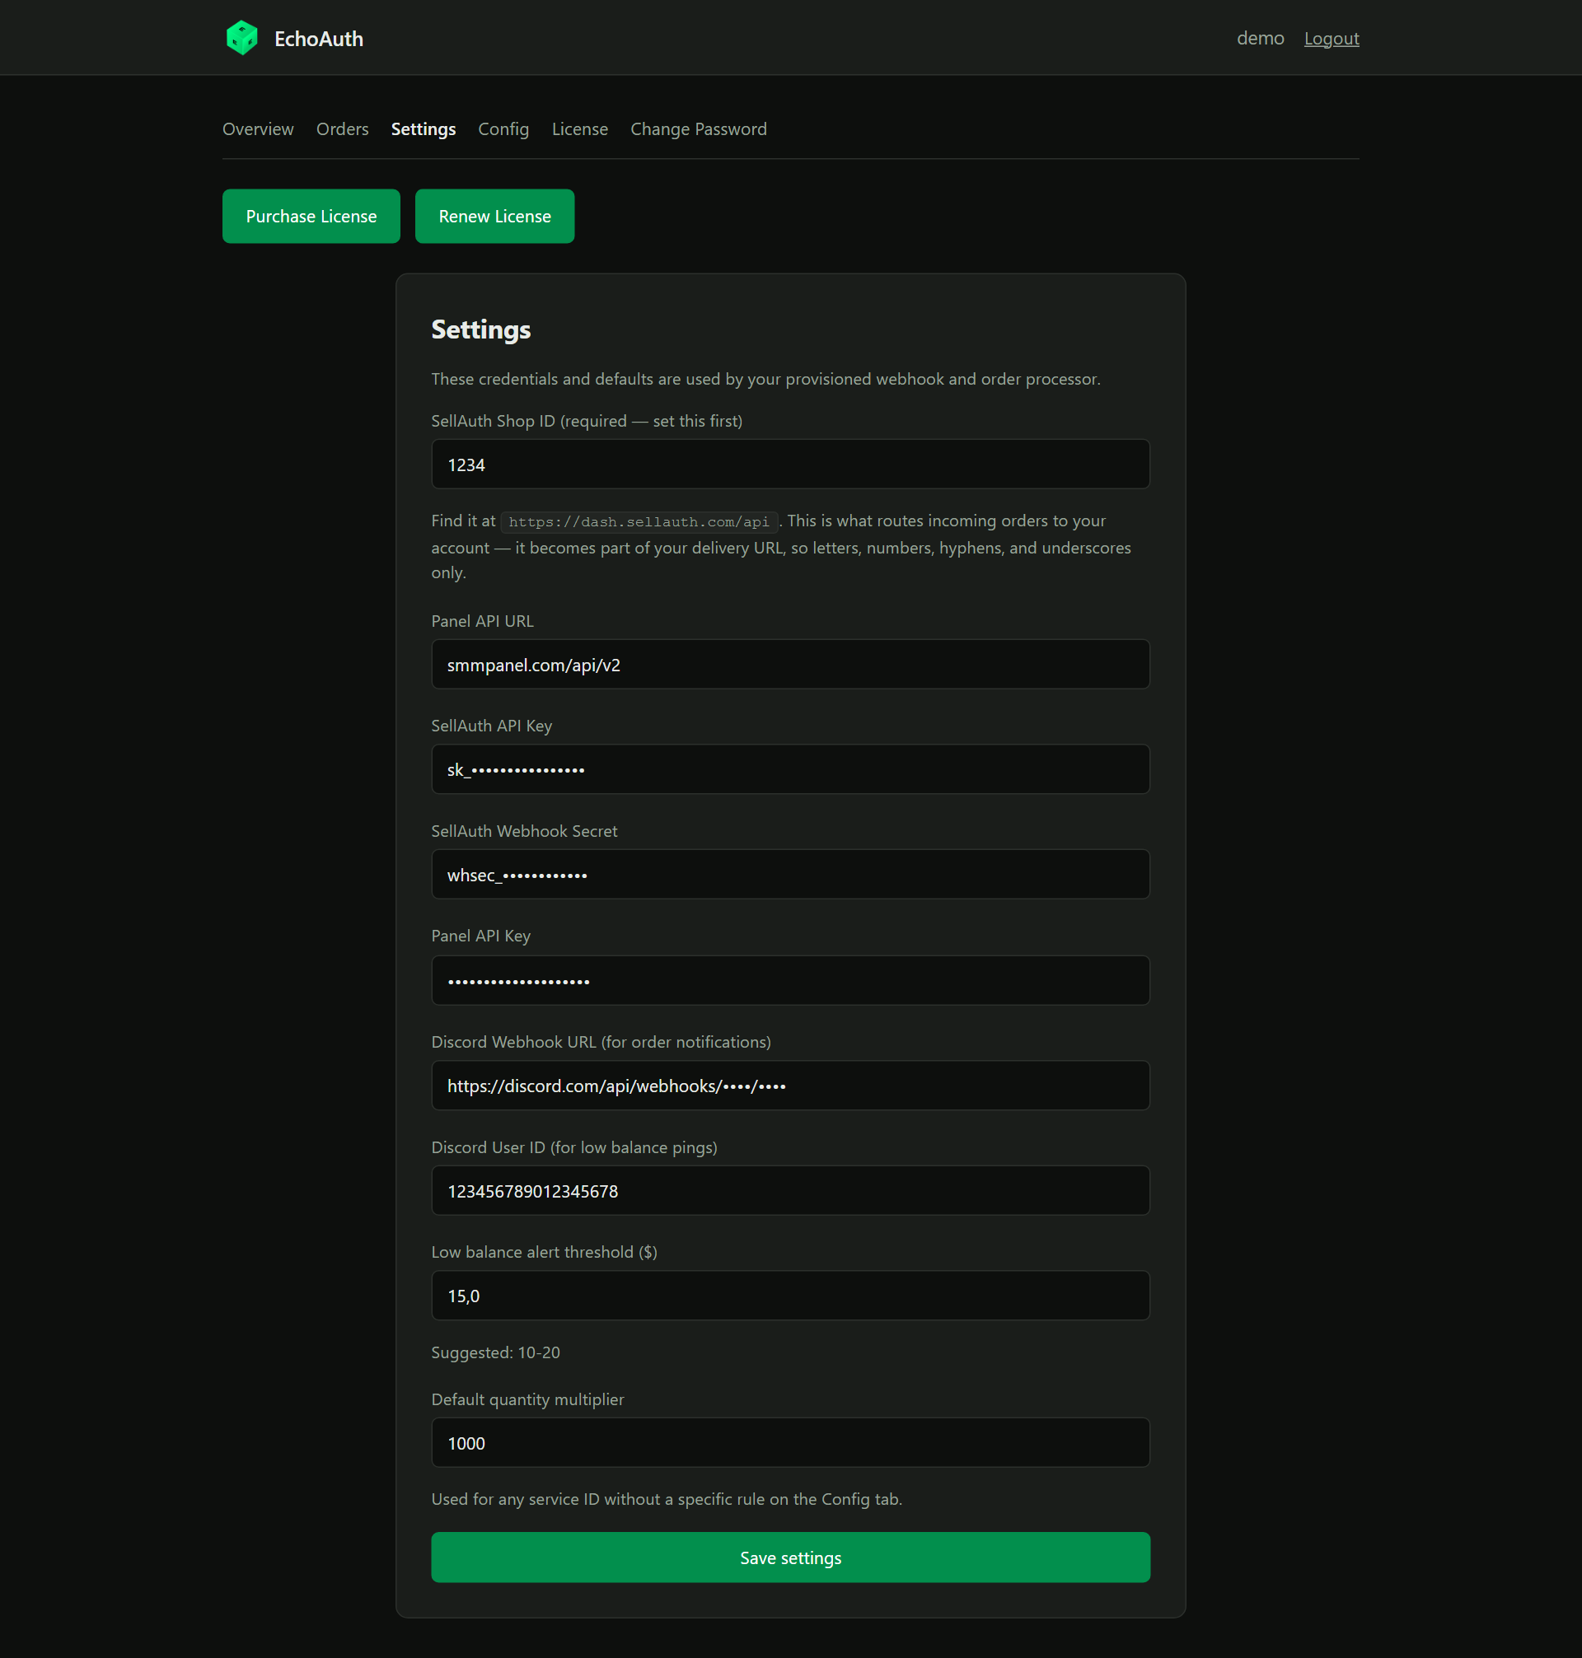
Task: Switch to the Orders tab
Action: tap(343, 129)
